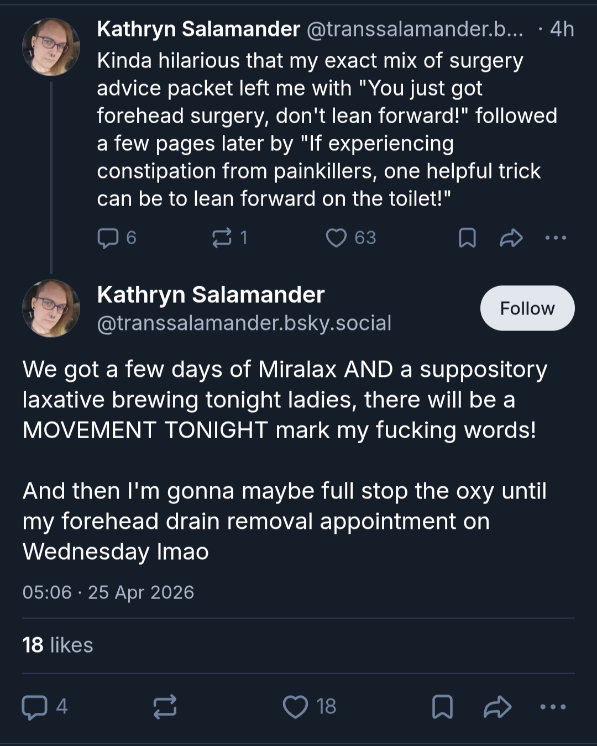
Task: Reply to the parent post with 6 replies
Action: (117, 238)
